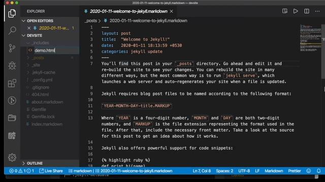The width and height of the screenshot is (325, 182).
Task: Click the errors and warnings status counter
Action: point(21,171)
